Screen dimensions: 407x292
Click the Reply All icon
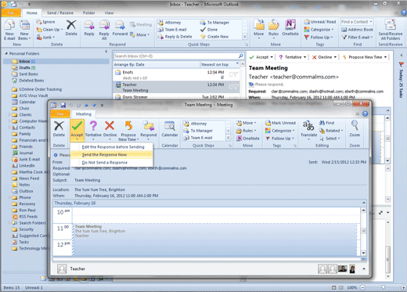point(104,25)
